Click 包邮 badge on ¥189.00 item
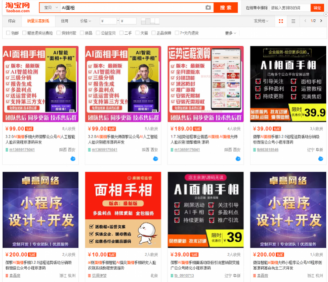The image size is (328, 282). tap(197, 129)
